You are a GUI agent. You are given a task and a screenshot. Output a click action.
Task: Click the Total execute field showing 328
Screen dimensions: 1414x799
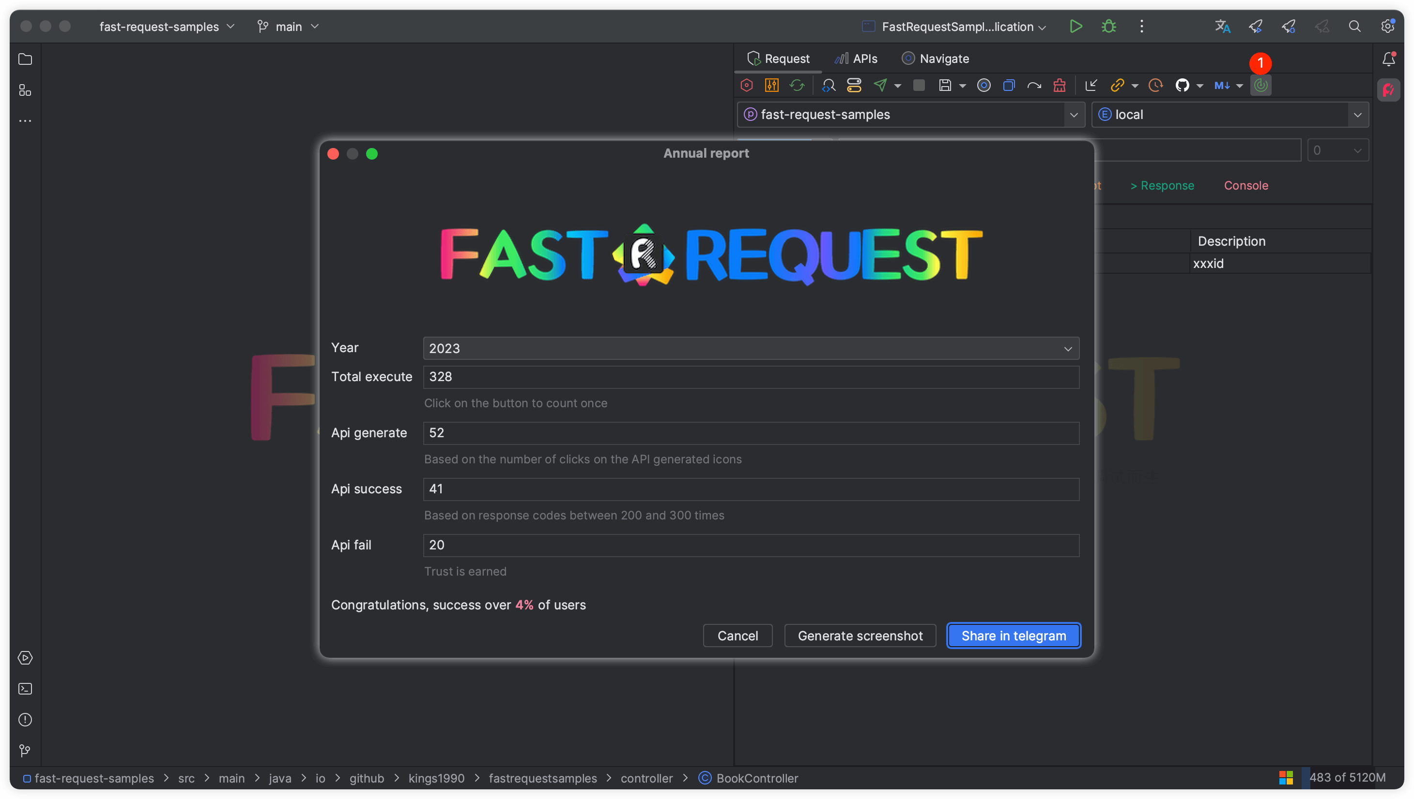tap(751, 377)
